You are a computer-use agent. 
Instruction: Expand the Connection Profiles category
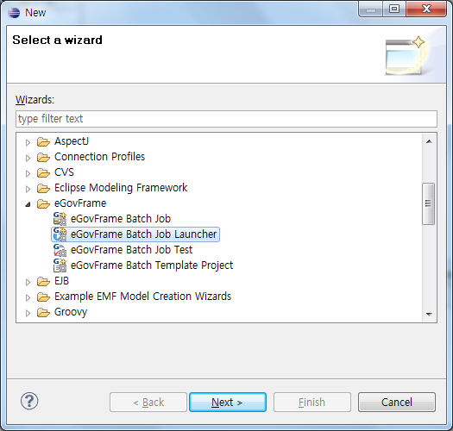pos(28,158)
